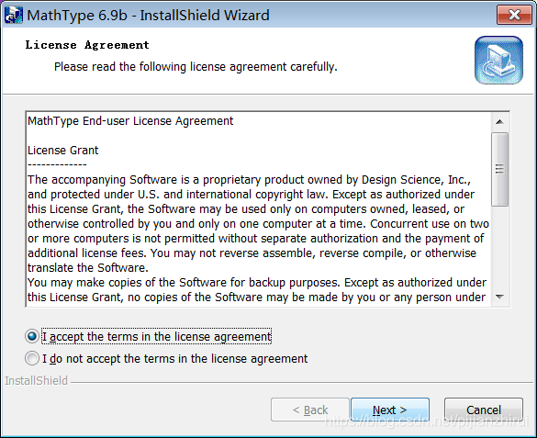The image size is (537, 438).
Task: Go back with the "< Back" button
Action: [310, 410]
